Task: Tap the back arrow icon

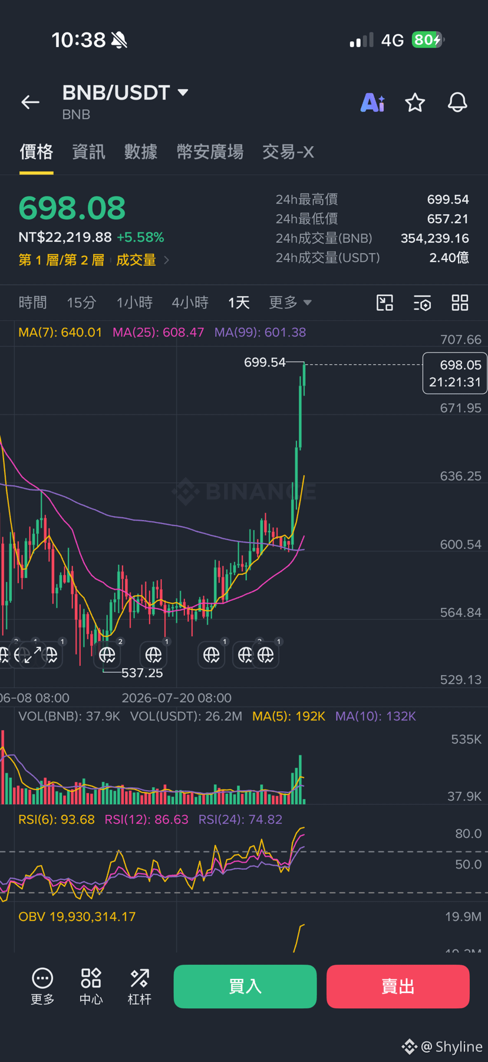Action: tap(30, 103)
